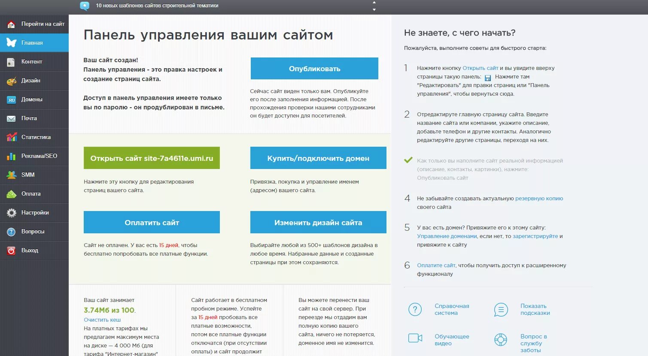Screen dimensions: 648x356
Task: Click the RU icon beside Домены
Action: tap(11, 100)
